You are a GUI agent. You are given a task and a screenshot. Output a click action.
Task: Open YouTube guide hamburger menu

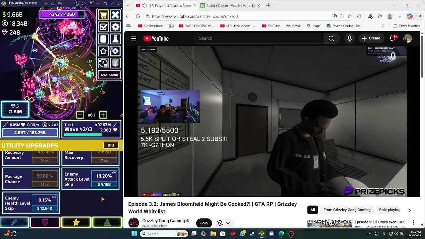(x=133, y=39)
